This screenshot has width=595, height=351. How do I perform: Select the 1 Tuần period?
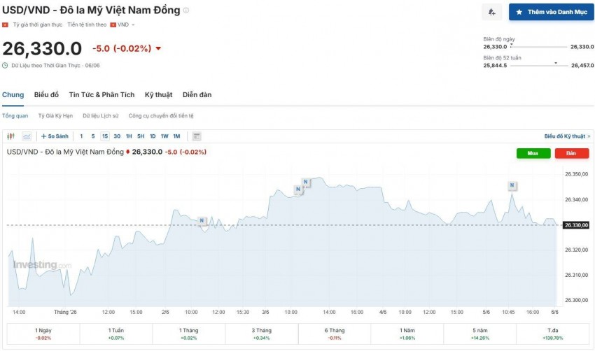(x=116, y=334)
